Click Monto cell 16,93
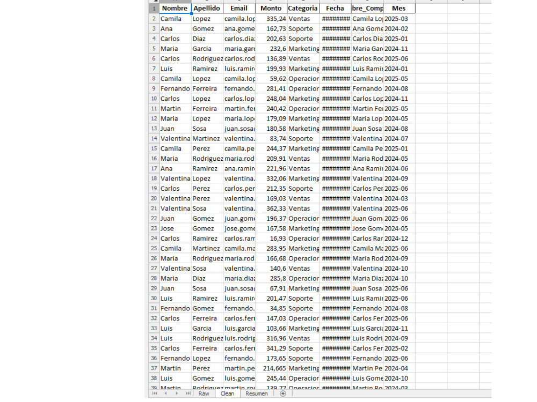Viewport: 537px width, 402px height. point(271,239)
